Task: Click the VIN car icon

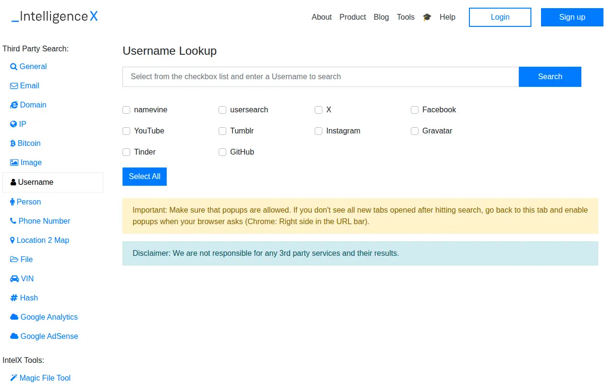Action: pyautogui.click(x=14, y=279)
